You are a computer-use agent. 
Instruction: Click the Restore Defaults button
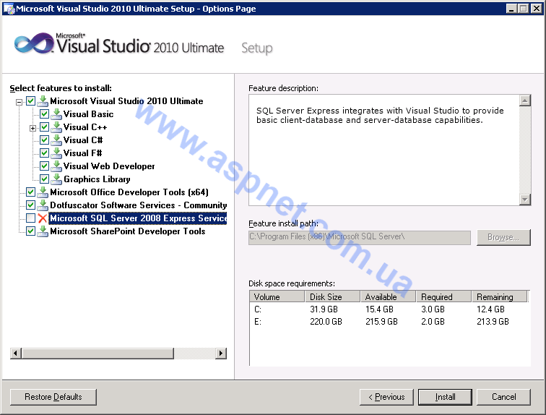tap(53, 397)
